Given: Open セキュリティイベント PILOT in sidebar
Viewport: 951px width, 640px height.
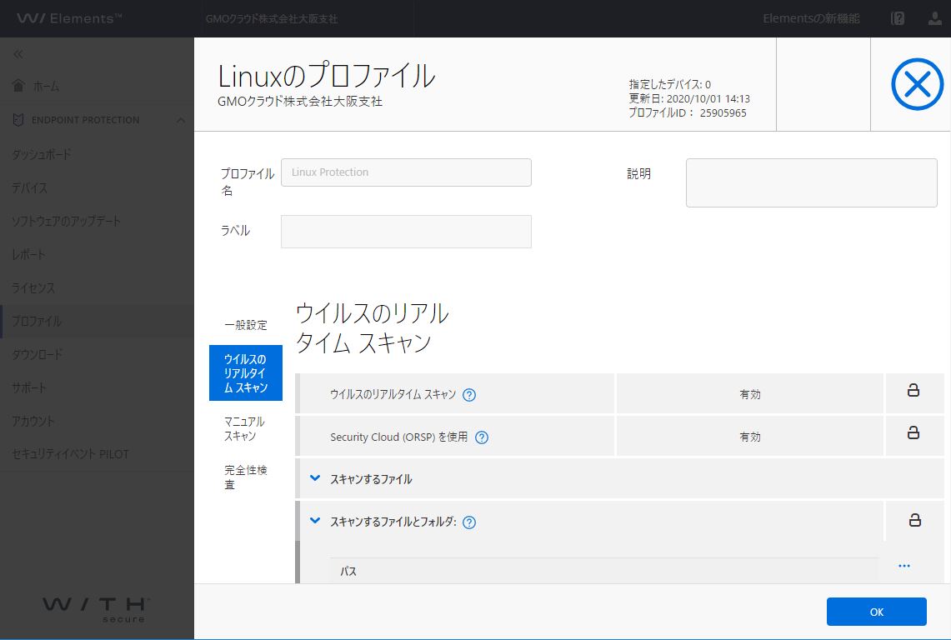Looking at the screenshot, I should (70, 454).
